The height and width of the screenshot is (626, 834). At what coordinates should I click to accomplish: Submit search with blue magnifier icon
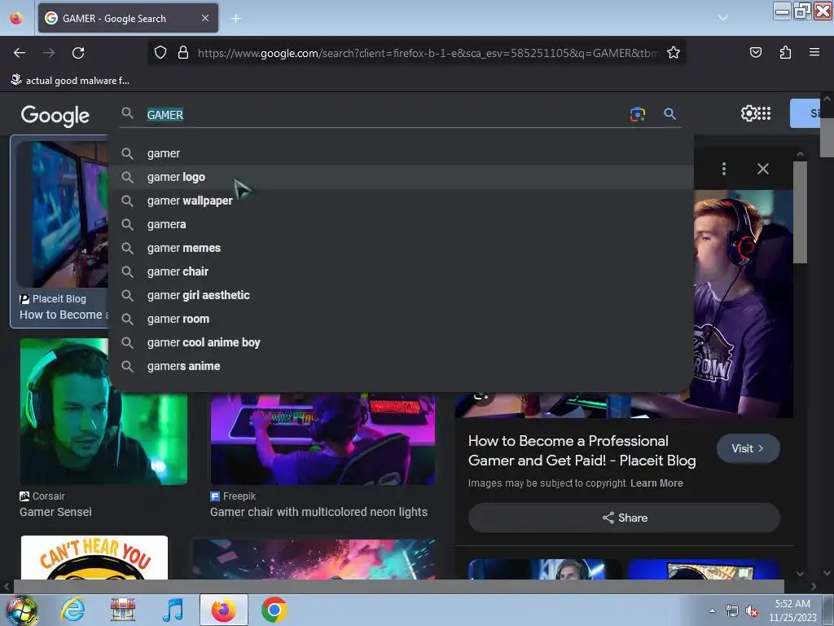(669, 114)
